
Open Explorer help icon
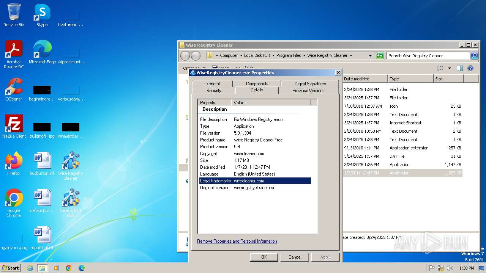tap(470, 68)
